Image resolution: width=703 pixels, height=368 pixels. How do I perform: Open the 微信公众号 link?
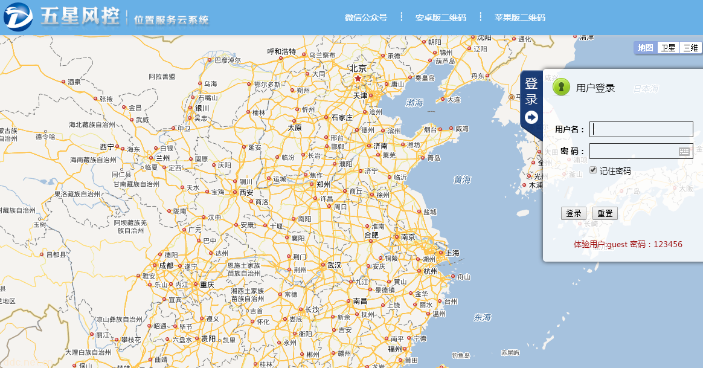366,18
